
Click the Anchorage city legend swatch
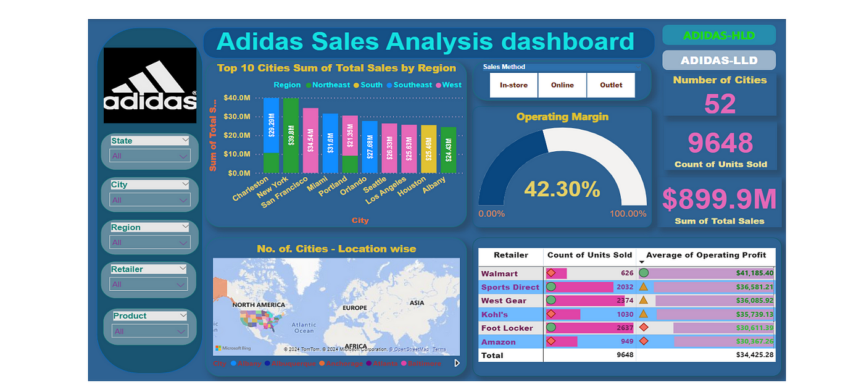pyautogui.click(x=322, y=364)
